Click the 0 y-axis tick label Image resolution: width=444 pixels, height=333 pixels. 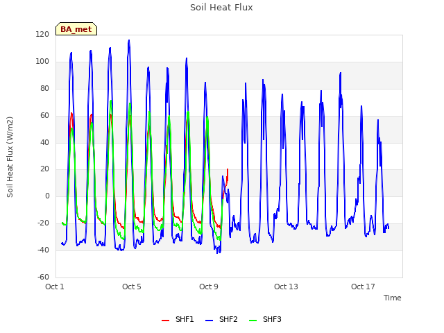coord(47,196)
